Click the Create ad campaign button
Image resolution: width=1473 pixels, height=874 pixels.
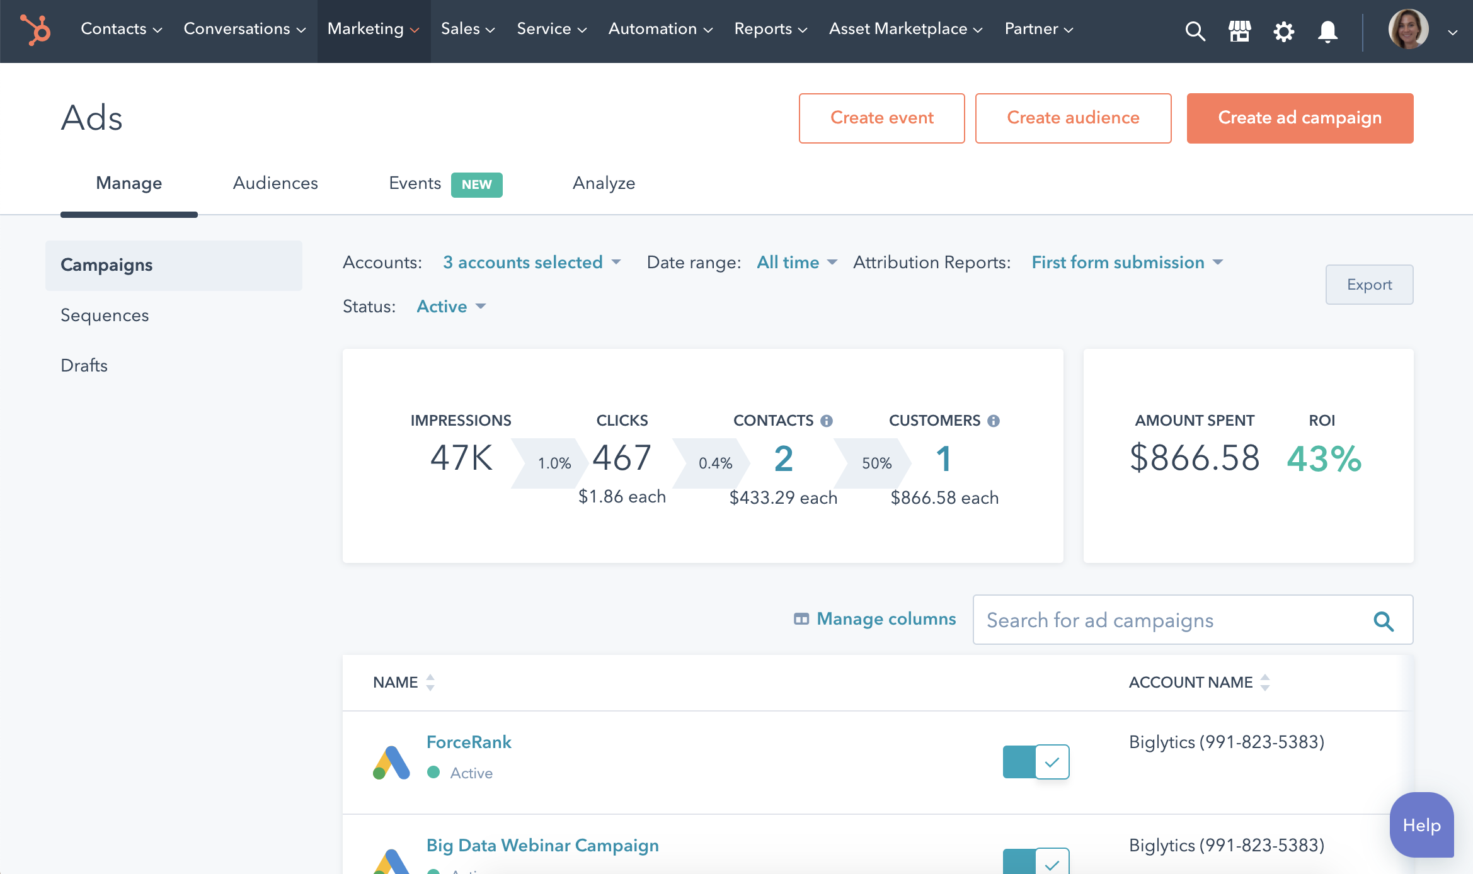[x=1300, y=118]
